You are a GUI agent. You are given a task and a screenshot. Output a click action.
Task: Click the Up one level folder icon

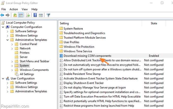pos(15,15)
